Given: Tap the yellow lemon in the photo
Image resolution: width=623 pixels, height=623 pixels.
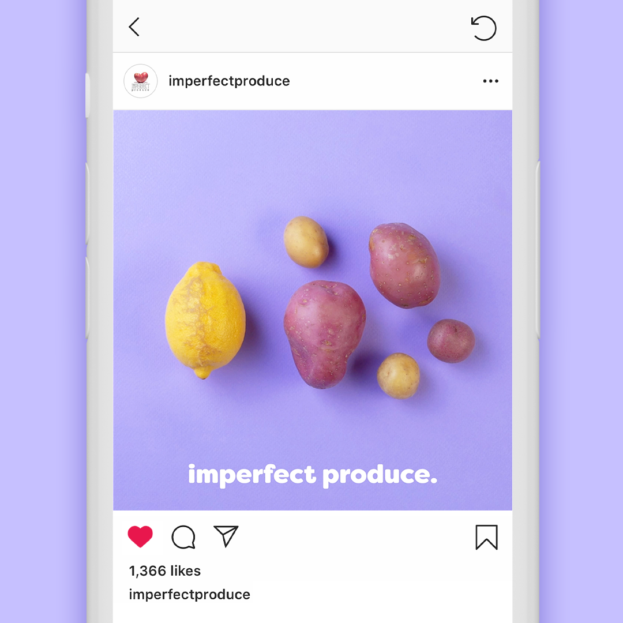Looking at the screenshot, I should (x=205, y=320).
